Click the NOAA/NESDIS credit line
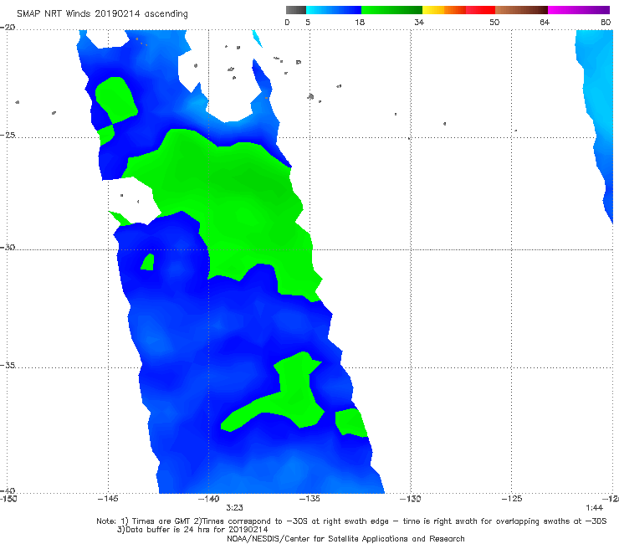The width and height of the screenshot is (619, 544). click(x=345, y=539)
